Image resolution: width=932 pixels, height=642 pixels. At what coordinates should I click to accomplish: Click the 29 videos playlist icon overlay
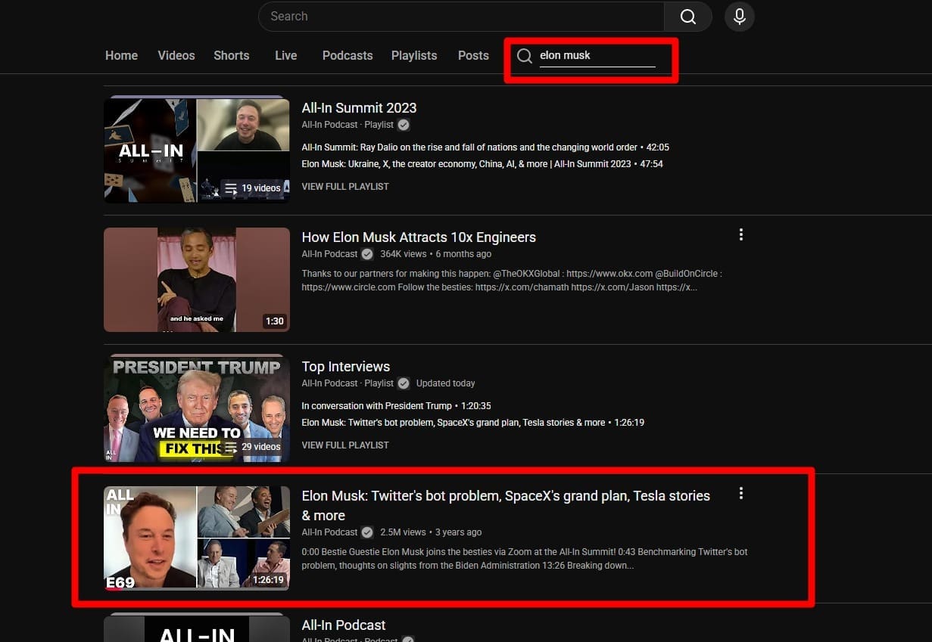232,447
